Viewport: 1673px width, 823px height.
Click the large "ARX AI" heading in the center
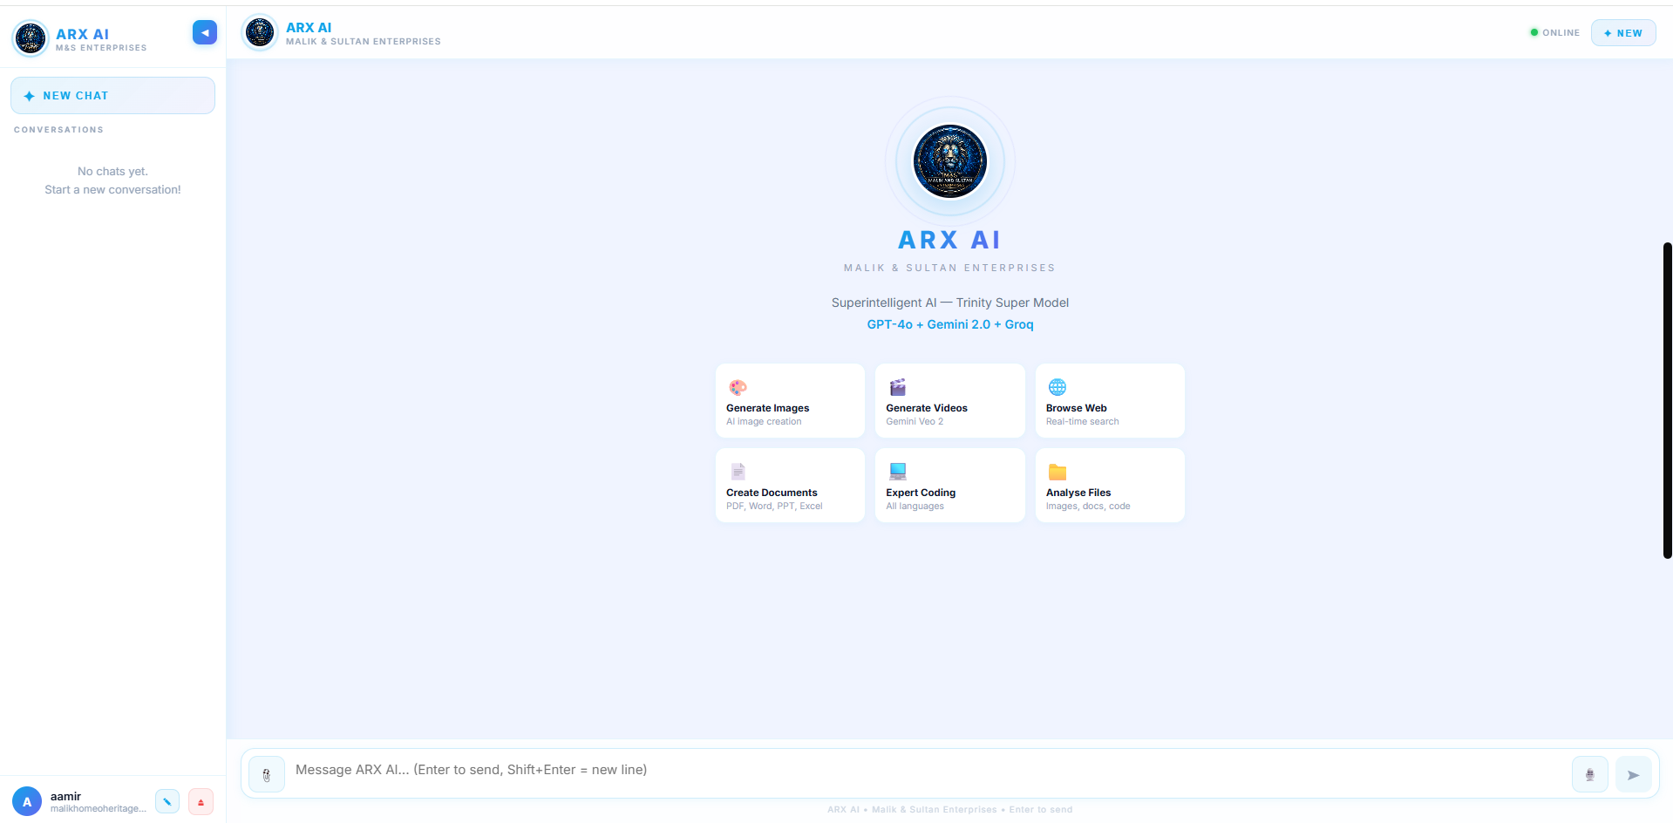pyautogui.click(x=949, y=240)
